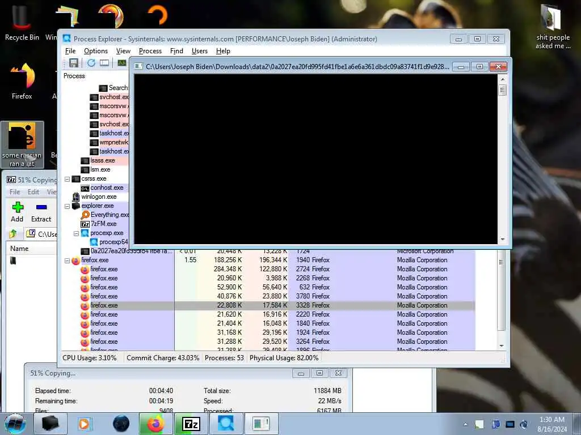Click the console window scrollbar down arrow
Viewport: 581px width, 435px height.
[x=503, y=240]
